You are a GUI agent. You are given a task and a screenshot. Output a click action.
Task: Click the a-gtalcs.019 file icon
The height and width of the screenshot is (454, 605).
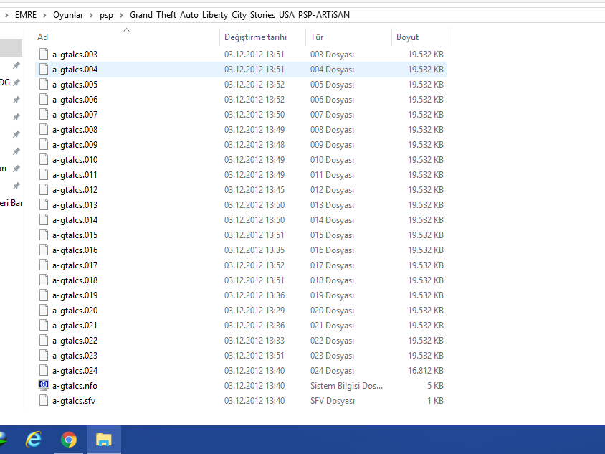click(44, 295)
